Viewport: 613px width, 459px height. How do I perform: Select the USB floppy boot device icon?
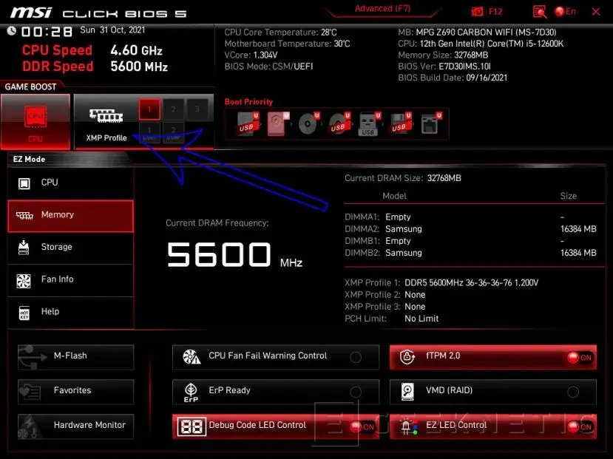[400, 123]
